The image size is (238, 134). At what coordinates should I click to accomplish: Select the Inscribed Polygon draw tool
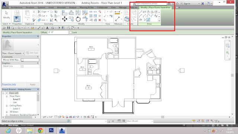(x=148, y=12)
